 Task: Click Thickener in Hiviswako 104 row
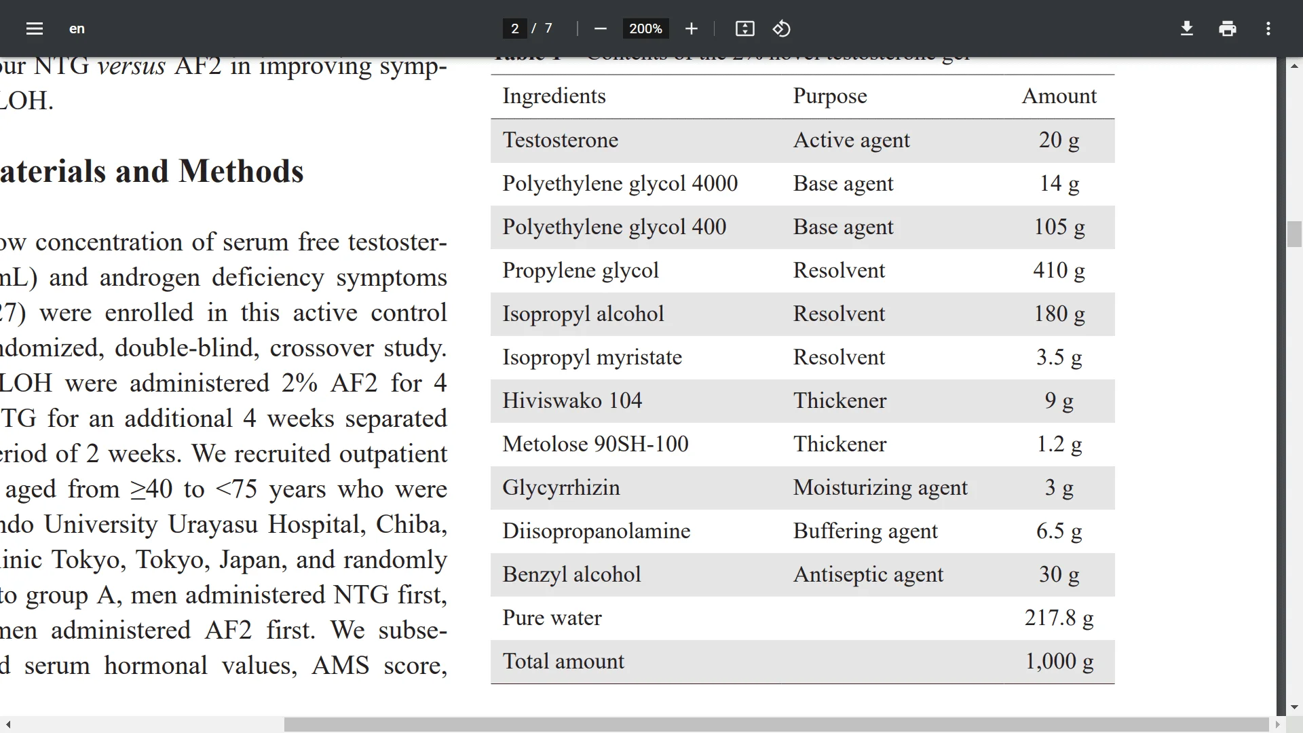839,400
